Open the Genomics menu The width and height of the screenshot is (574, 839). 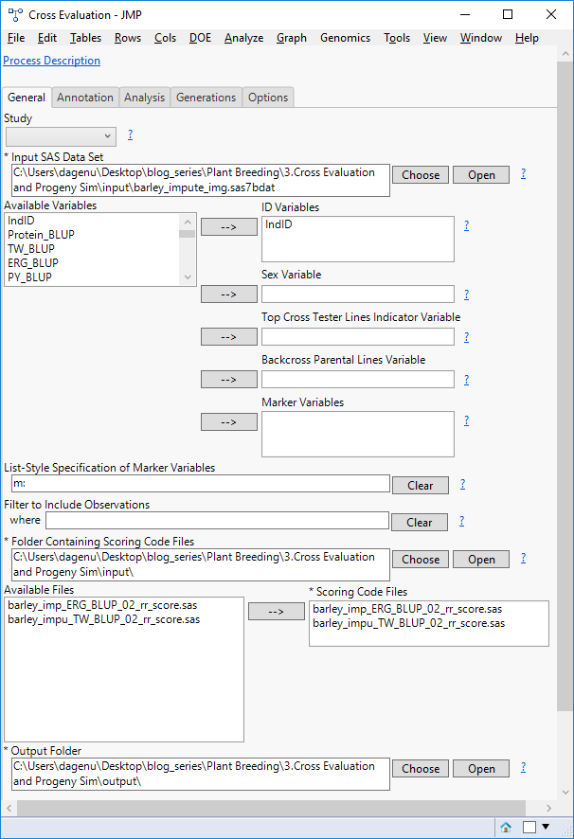345,38
